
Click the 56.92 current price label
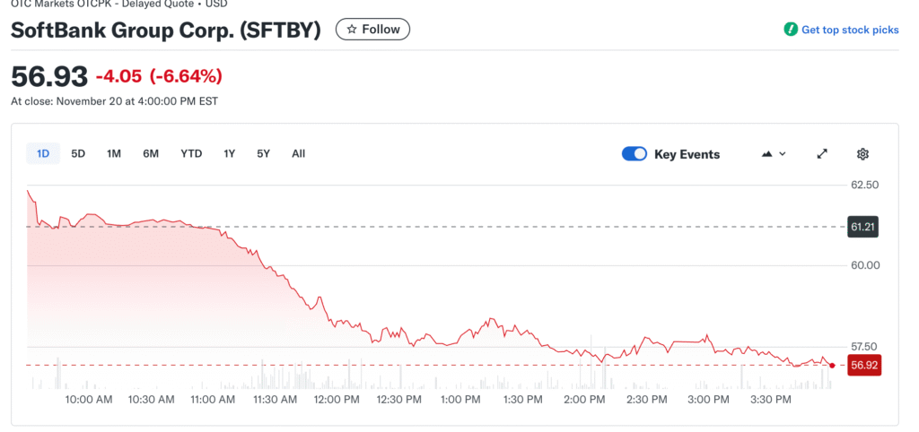coord(863,365)
